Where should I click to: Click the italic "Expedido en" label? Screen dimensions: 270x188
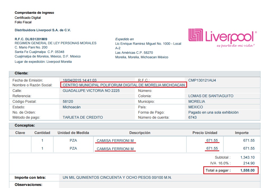click(124, 39)
